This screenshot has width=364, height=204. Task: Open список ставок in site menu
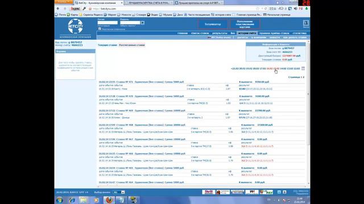click(200, 33)
